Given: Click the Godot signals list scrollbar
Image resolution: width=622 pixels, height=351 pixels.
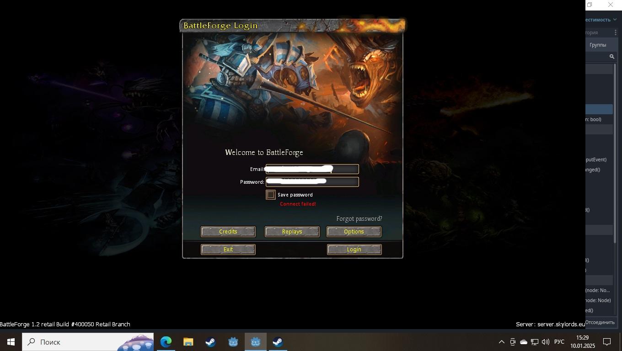Looking at the screenshot, I should 615,153.
